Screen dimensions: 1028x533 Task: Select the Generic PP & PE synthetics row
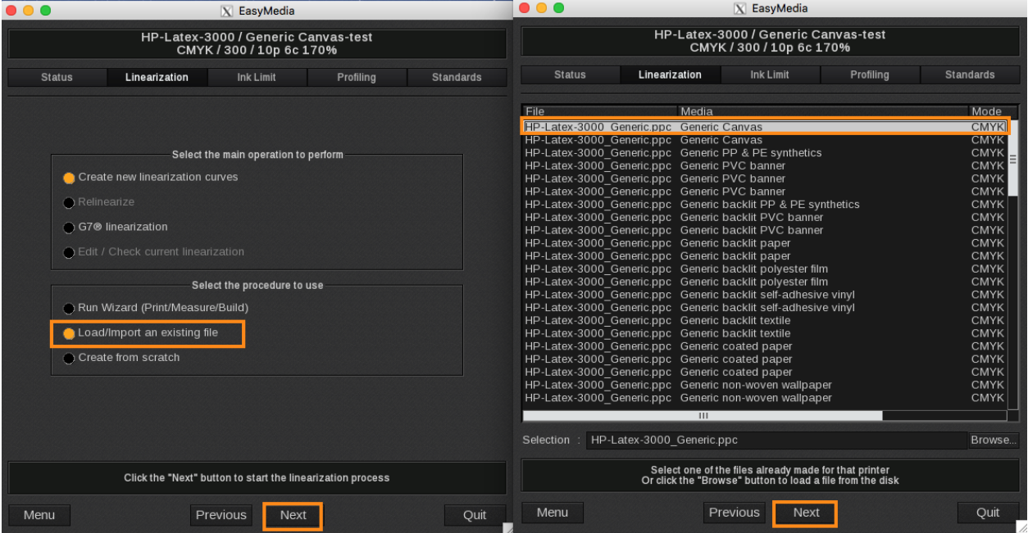coord(750,153)
